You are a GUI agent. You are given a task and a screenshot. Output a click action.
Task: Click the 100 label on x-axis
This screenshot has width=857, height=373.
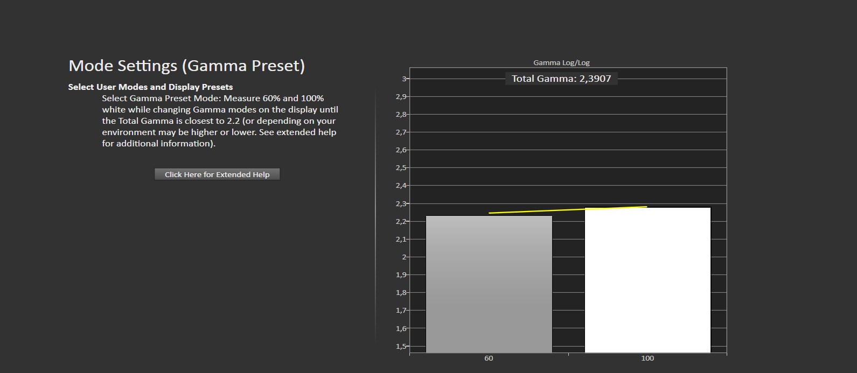click(x=647, y=358)
